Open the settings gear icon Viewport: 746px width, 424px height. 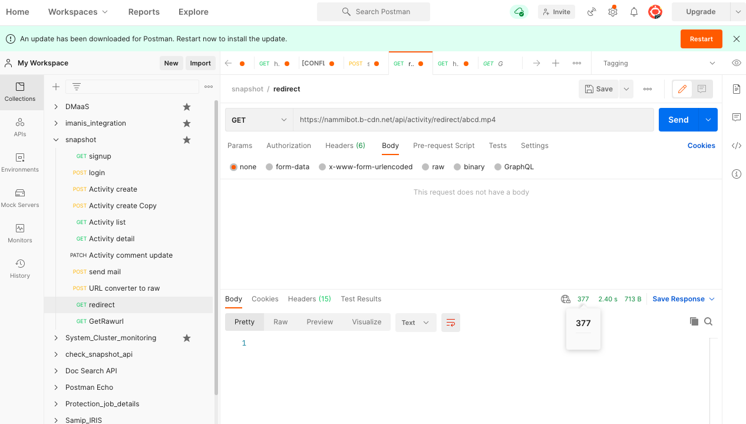click(x=613, y=12)
